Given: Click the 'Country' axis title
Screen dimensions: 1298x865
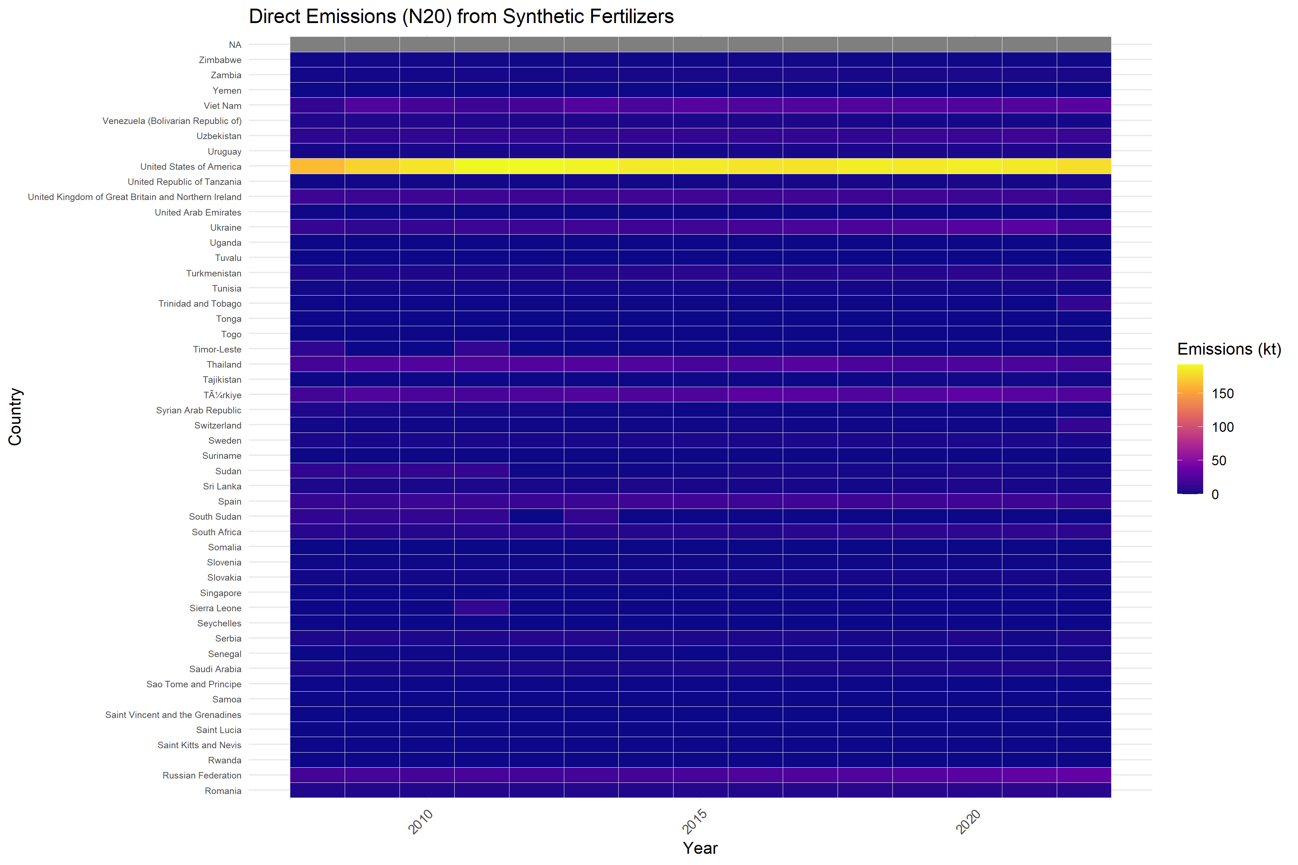Looking at the screenshot, I should [16, 417].
